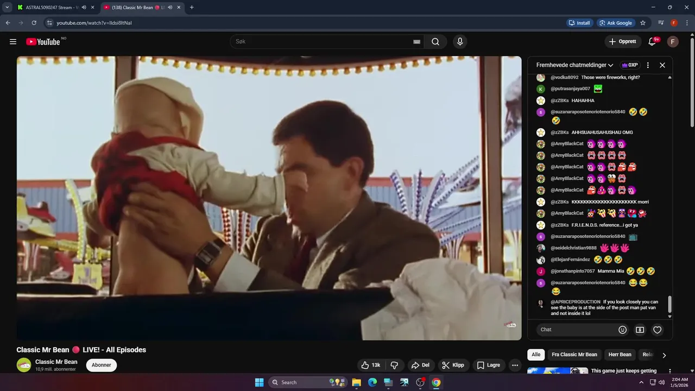The width and height of the screenshot is (695, 391).
Task: Reload the page
Action: 34,23
